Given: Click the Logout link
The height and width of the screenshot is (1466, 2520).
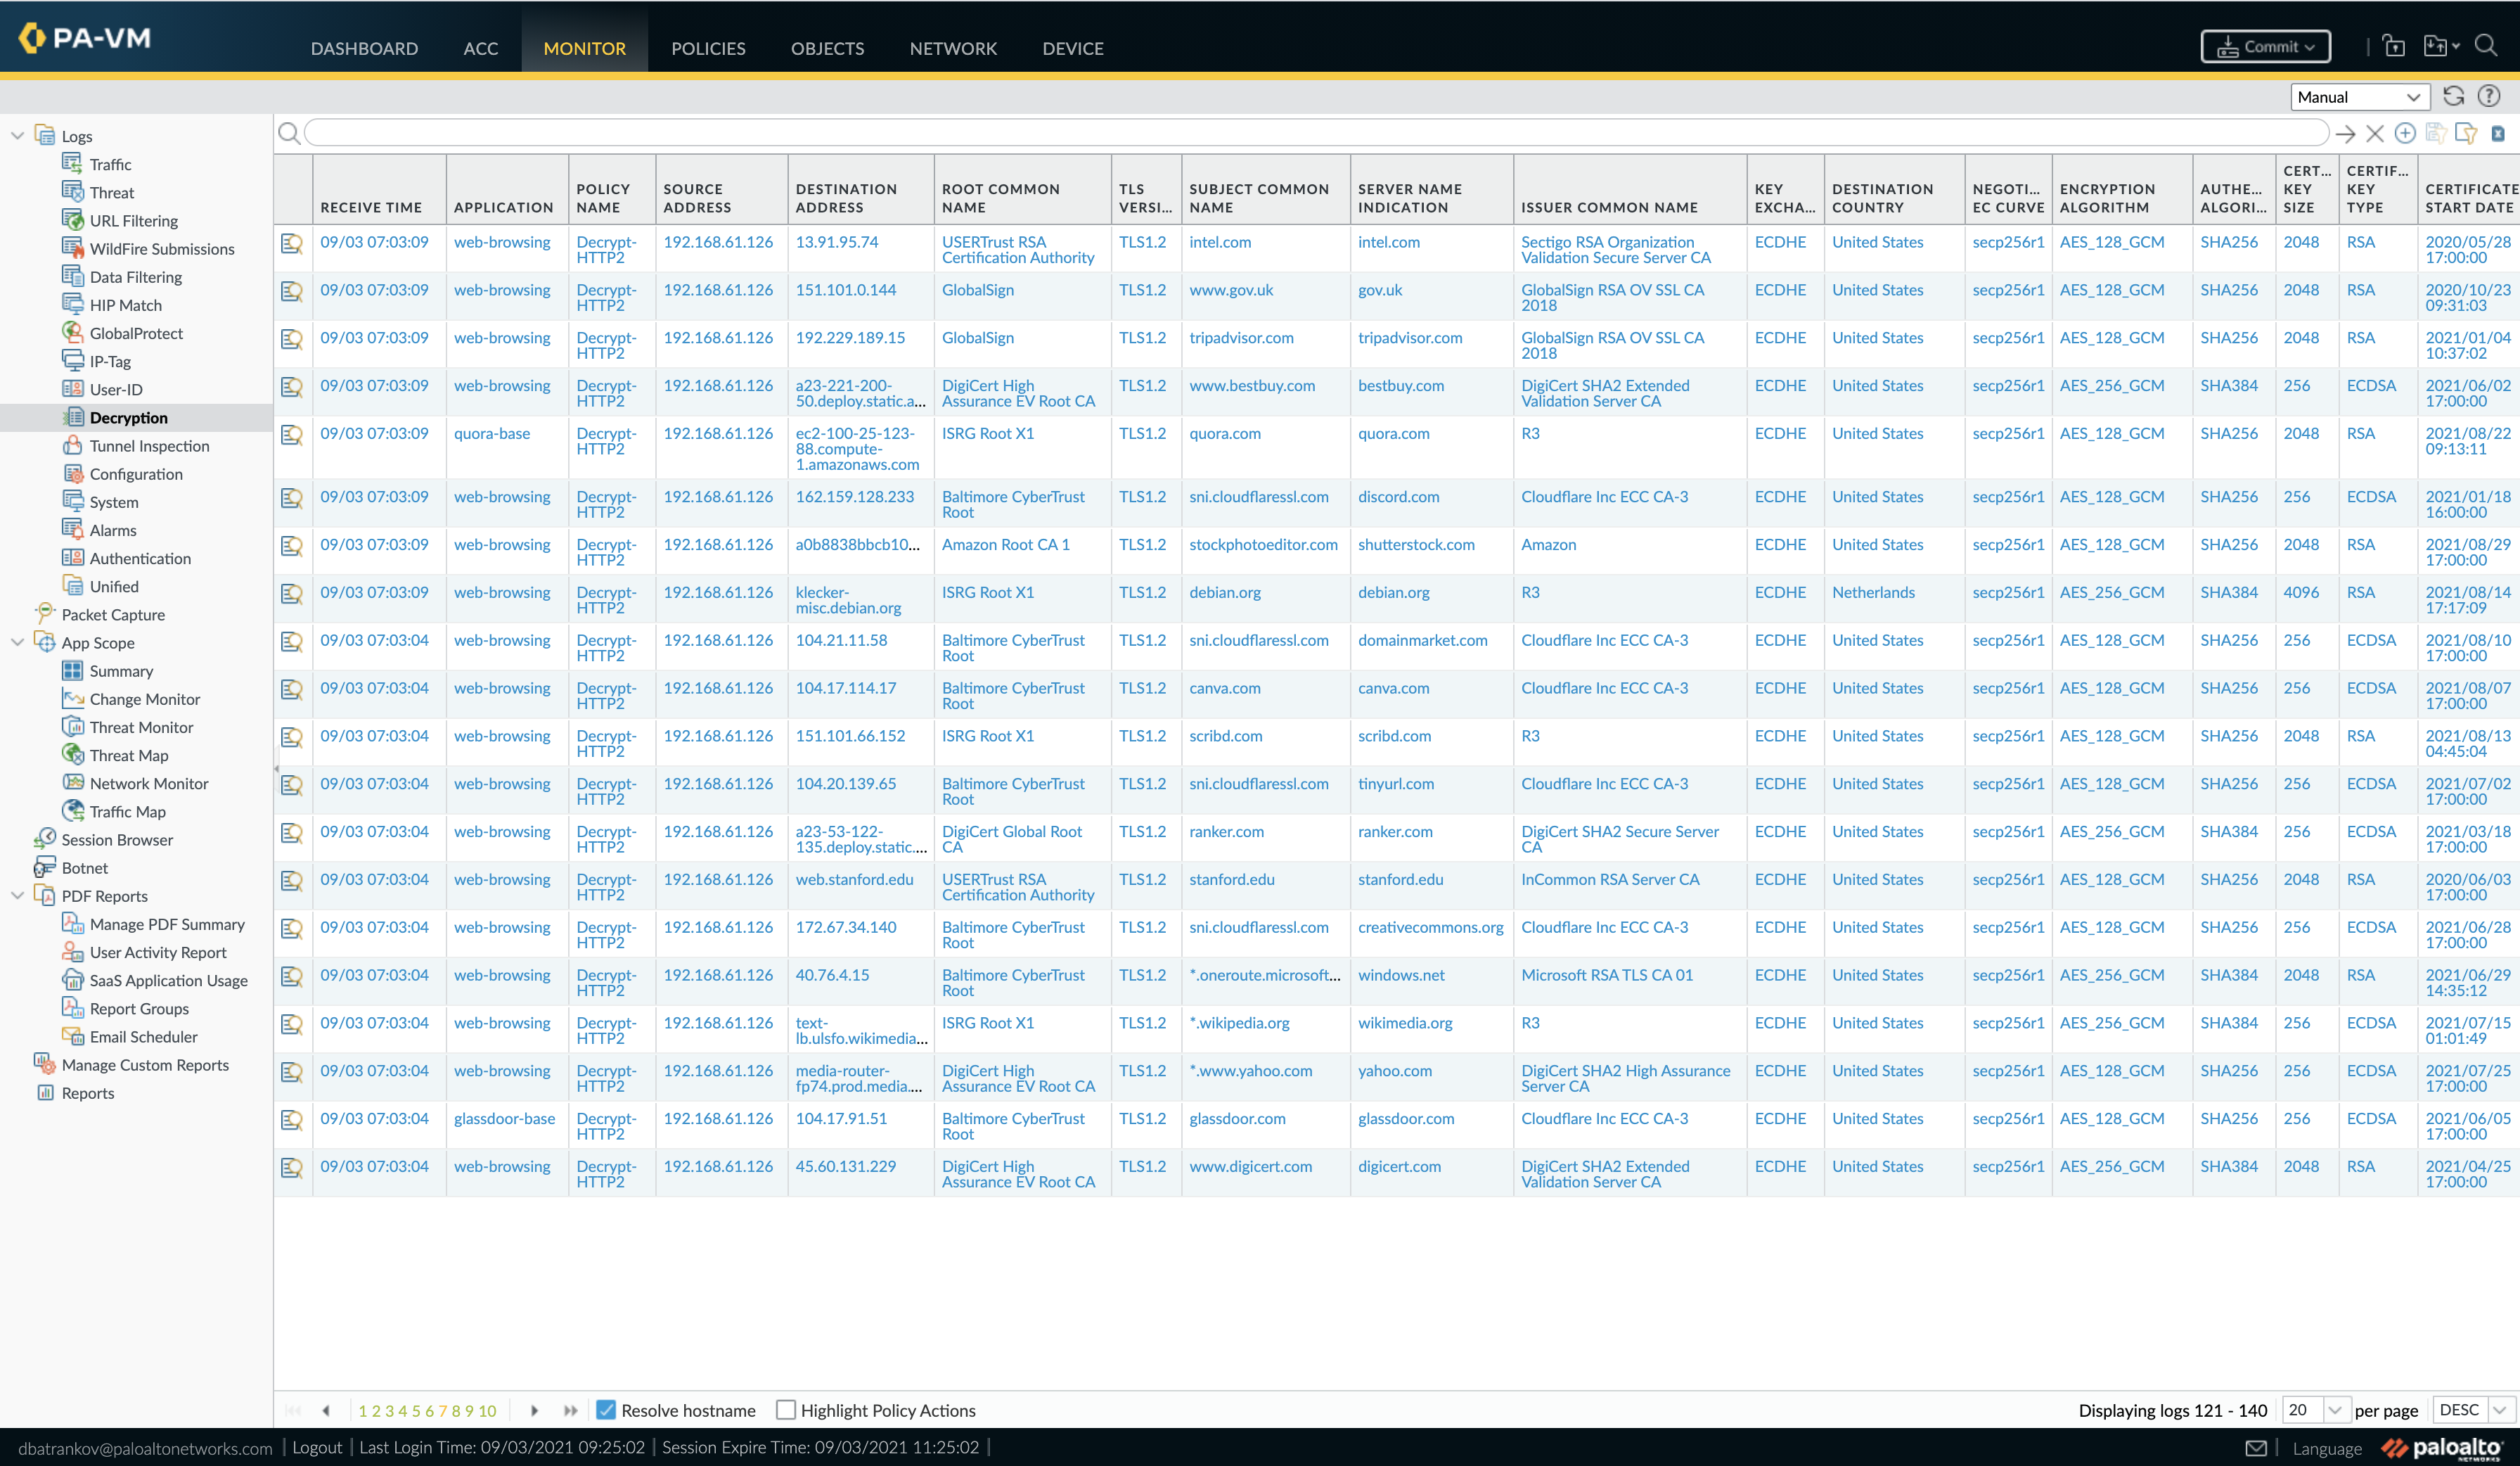Looking at the screenshot, I should (317, 1447).
